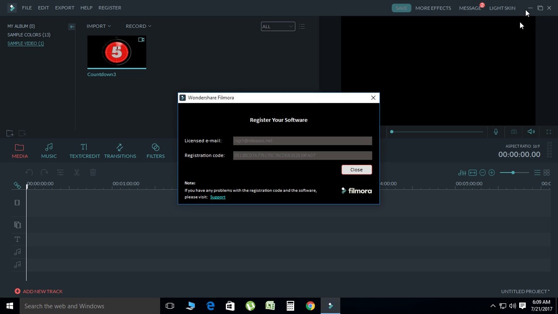Image resolution: width=558 pixels, height=314 pixels.
Task: Click the Windows search box
Action: (x=90, y=306)
